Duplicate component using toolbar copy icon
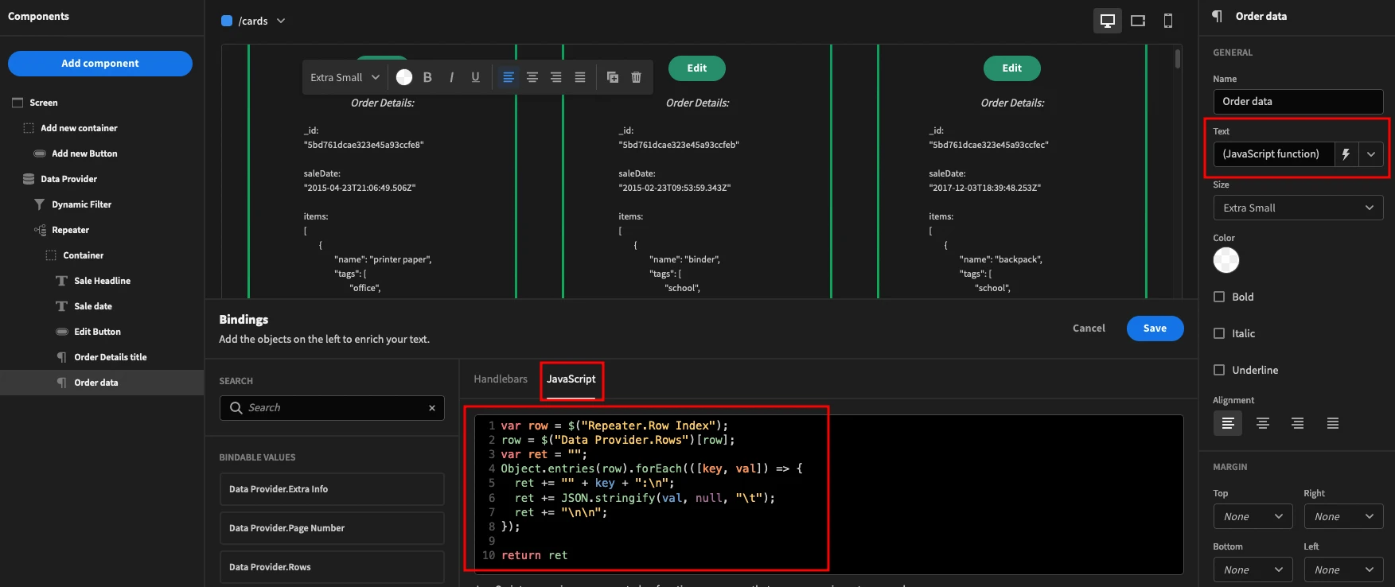This screenshot has height=587, width=1395. click(x=612, y=77)
